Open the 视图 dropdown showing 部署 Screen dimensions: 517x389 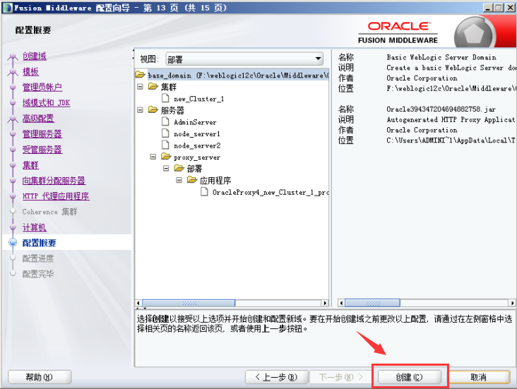coord(244,59)
